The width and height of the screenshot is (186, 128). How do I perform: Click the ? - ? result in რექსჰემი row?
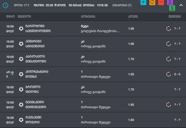(177, 120)
